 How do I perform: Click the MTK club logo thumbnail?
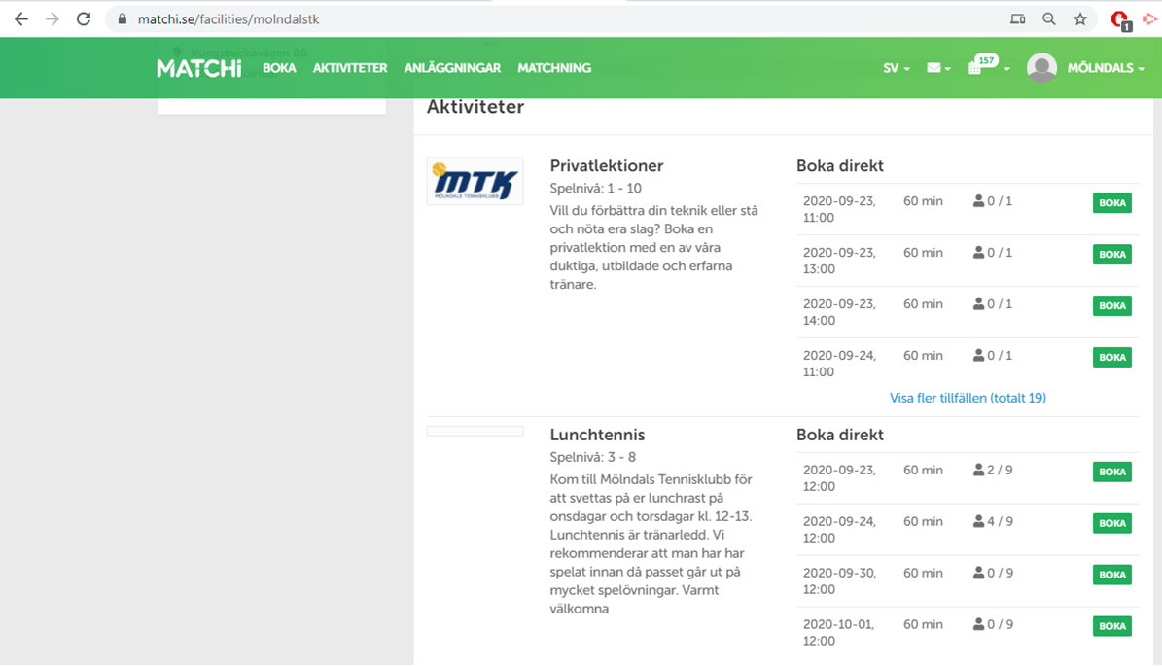point(475,181)
